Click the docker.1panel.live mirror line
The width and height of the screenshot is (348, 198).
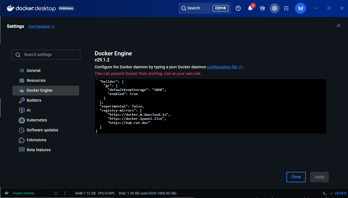click(137, 119)
